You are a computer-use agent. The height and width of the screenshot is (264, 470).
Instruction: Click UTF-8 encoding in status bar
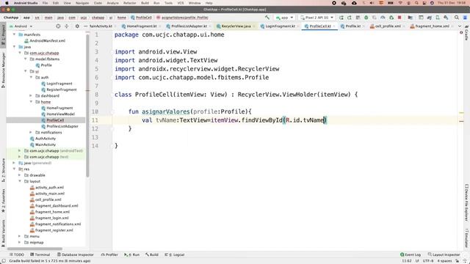click(x=428, y=261)
